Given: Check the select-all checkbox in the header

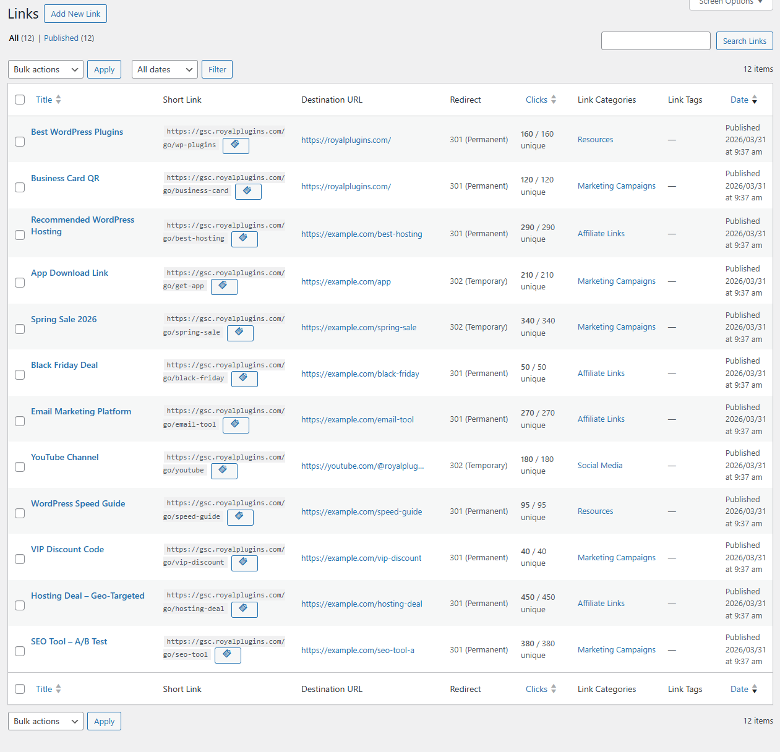Looking at the screenshot, I should click(20, 99).
